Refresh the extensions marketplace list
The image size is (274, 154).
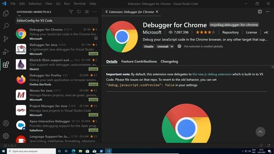[79, 12]
